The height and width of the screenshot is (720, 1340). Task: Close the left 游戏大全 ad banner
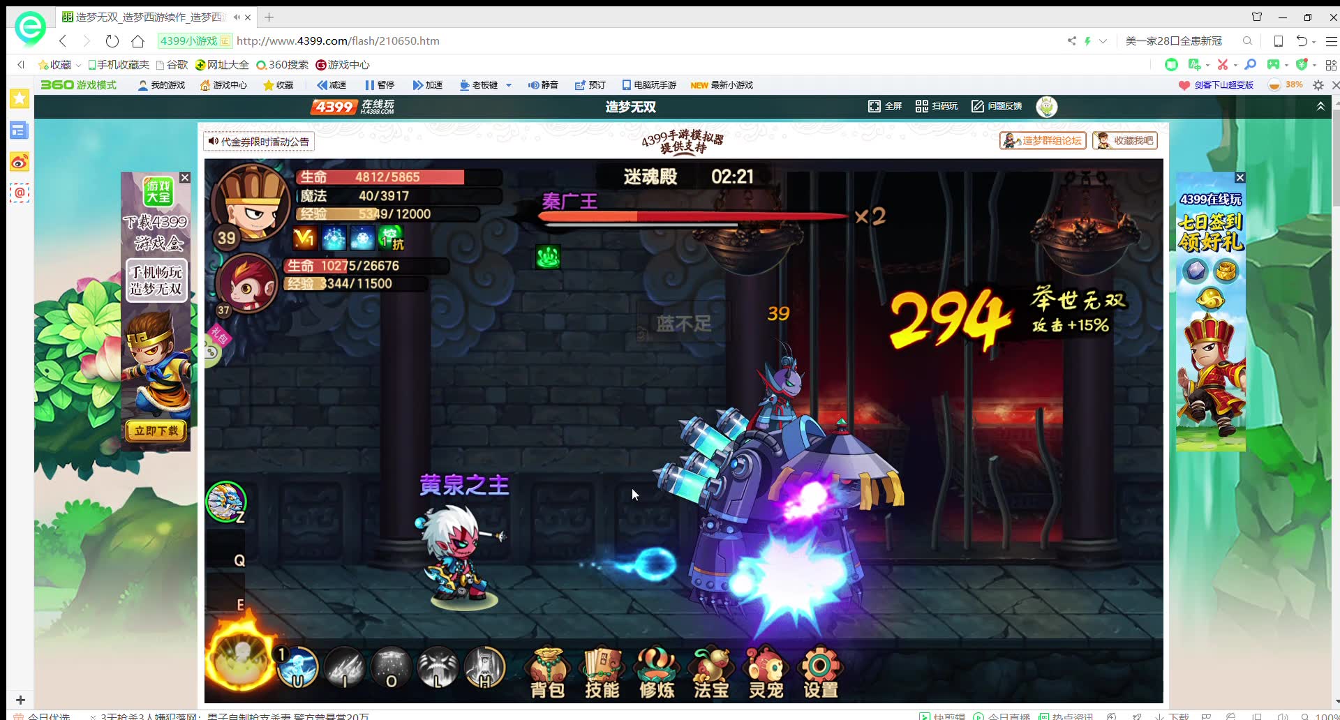pyautogui.click(x=185, y=178)
